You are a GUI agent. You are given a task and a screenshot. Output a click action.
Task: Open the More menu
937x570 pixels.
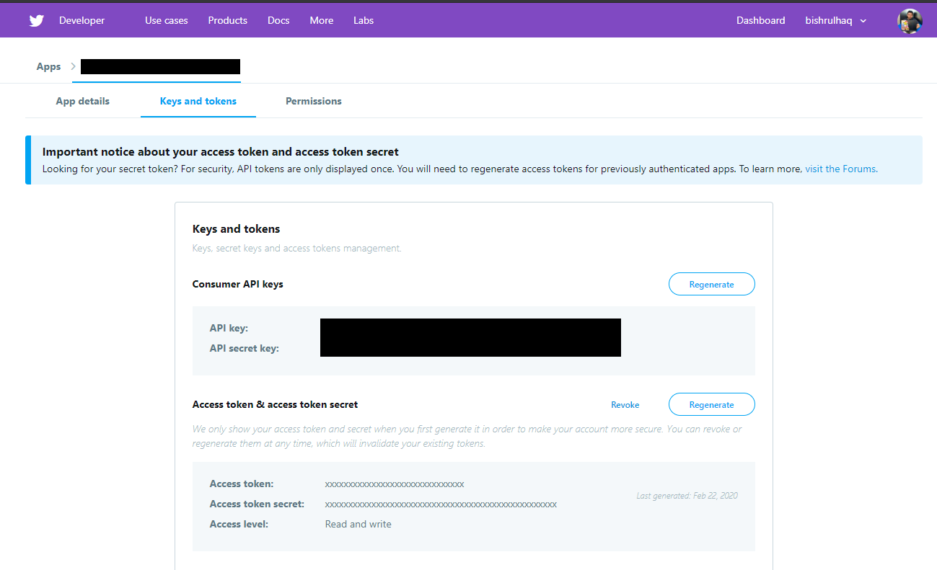(x=322, y=20)
